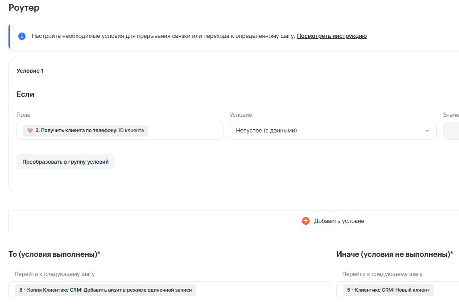The height and width of the screenshot is (305, 459).
Task: Click the "Роутер" page title
Action: pos(24,8)
